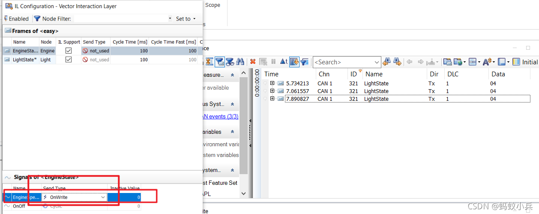The width and height of the screenshot is (539, 214).
Task: Select the LightState frame envelope icon
Action: pos(7,60)
